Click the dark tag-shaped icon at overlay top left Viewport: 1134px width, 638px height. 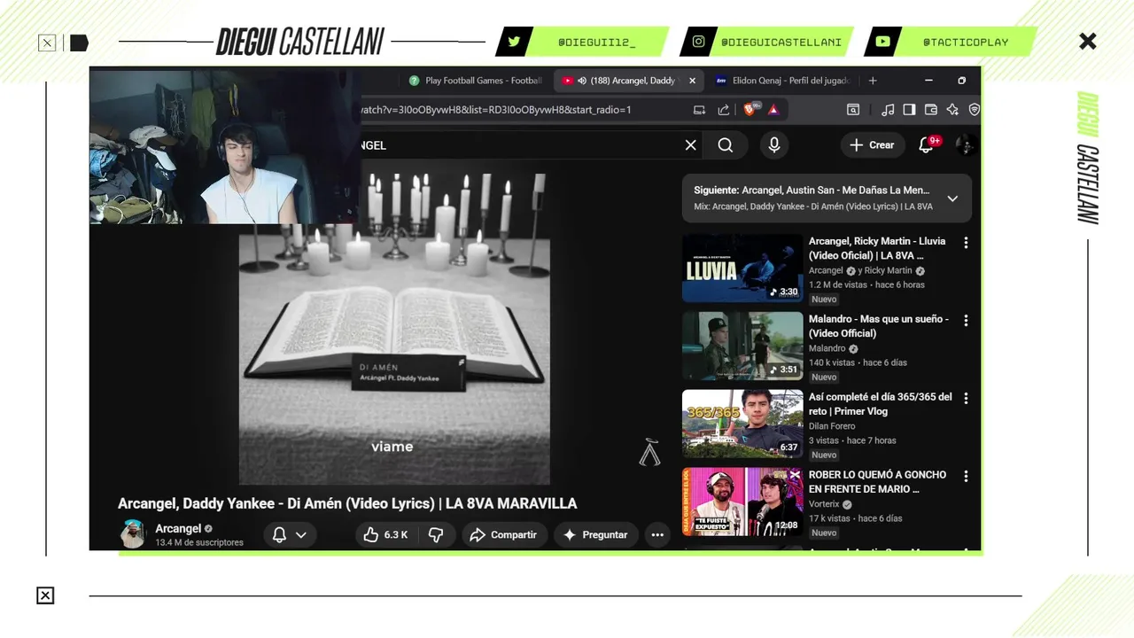click(x=79, y=43)
